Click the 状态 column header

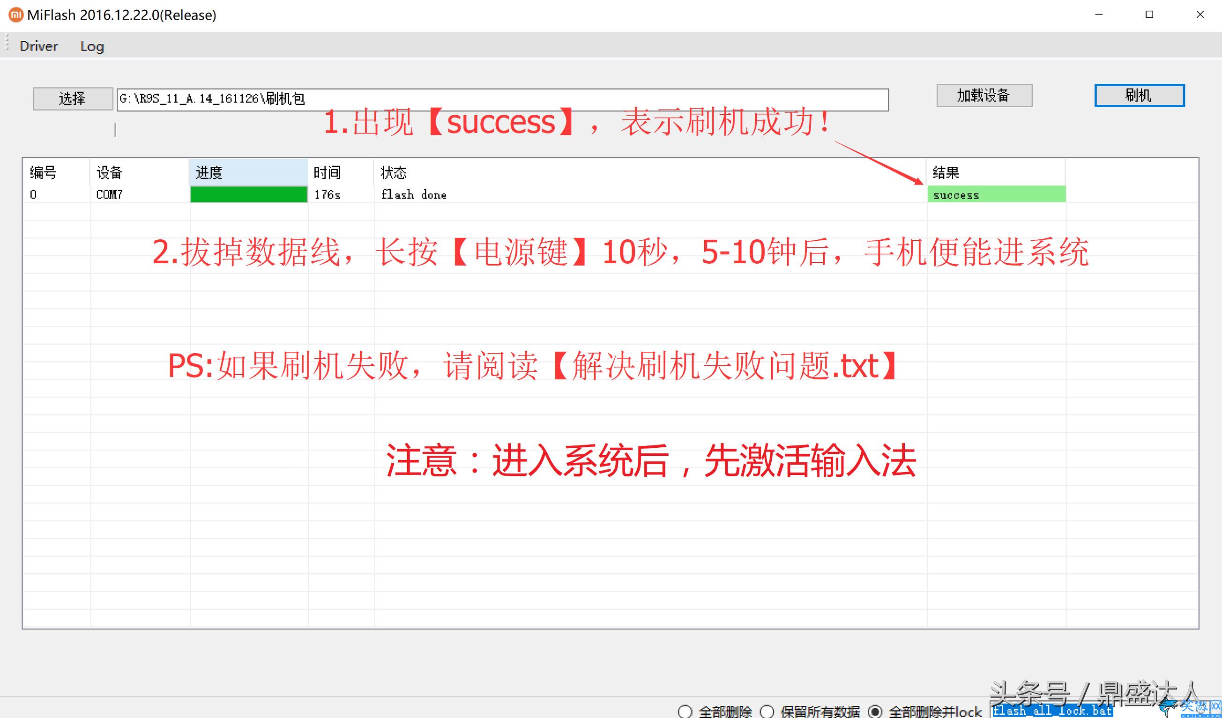(650, 172)
